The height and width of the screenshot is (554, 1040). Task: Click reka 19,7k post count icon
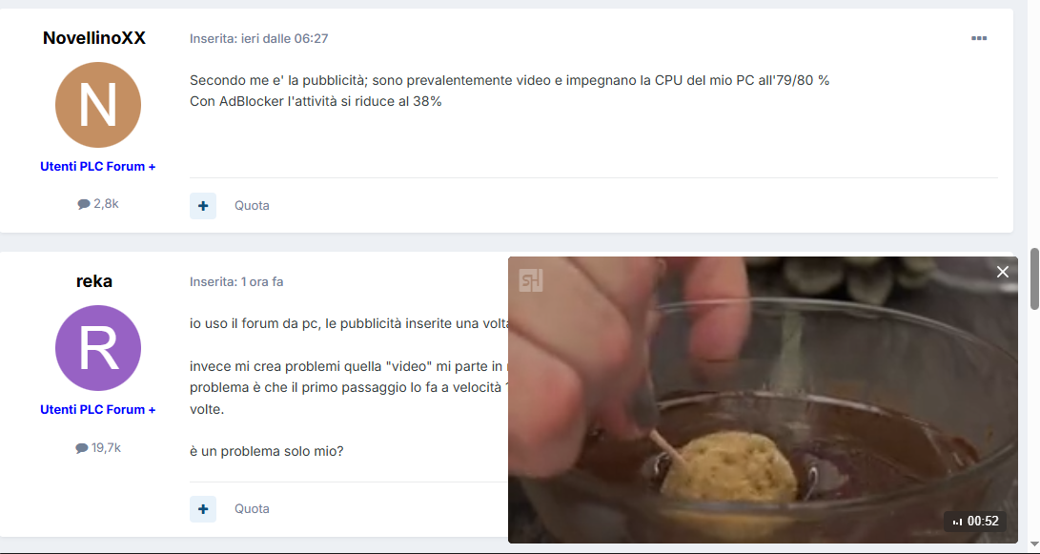(82, 448)
